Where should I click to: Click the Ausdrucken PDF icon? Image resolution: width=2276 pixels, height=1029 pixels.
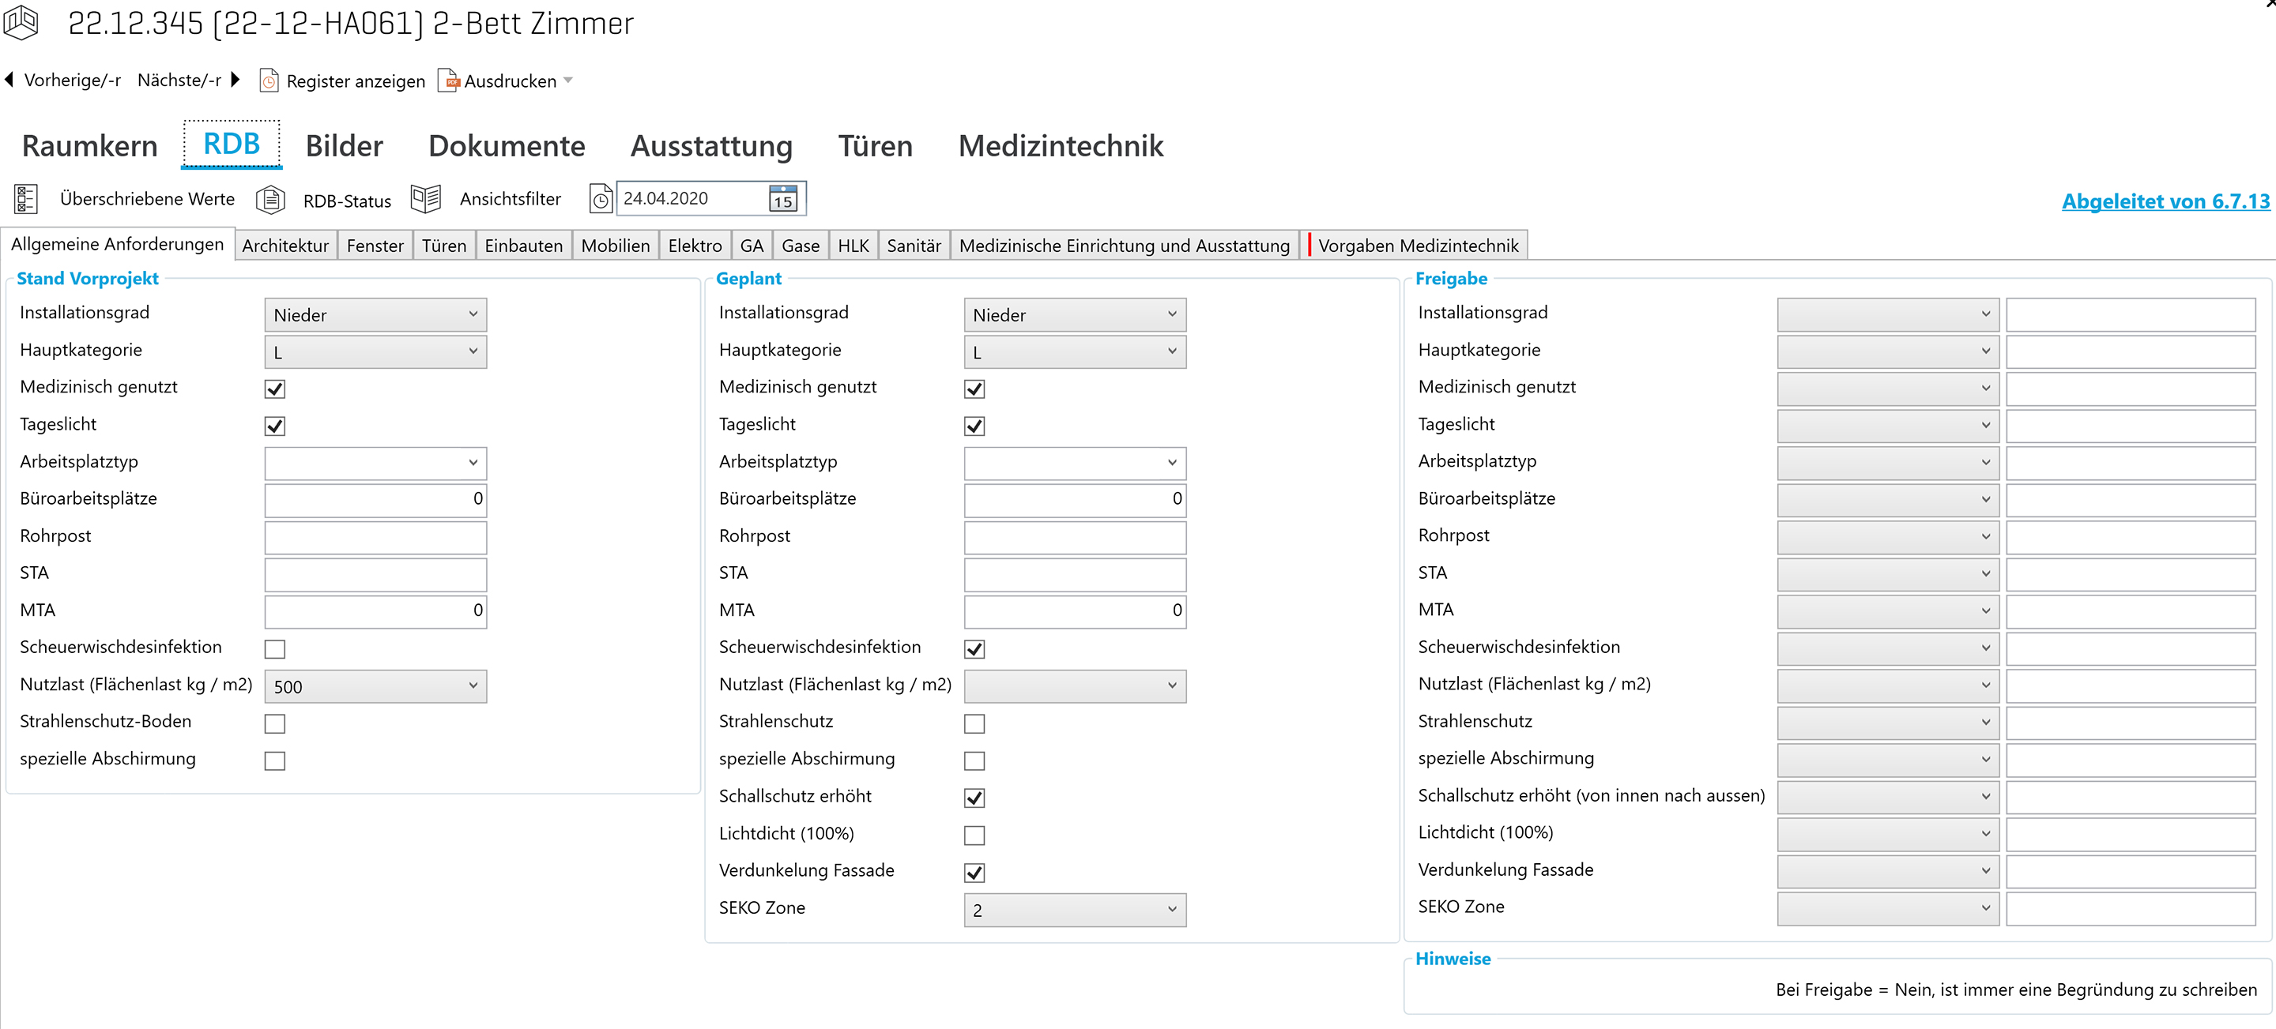[449, 81]
